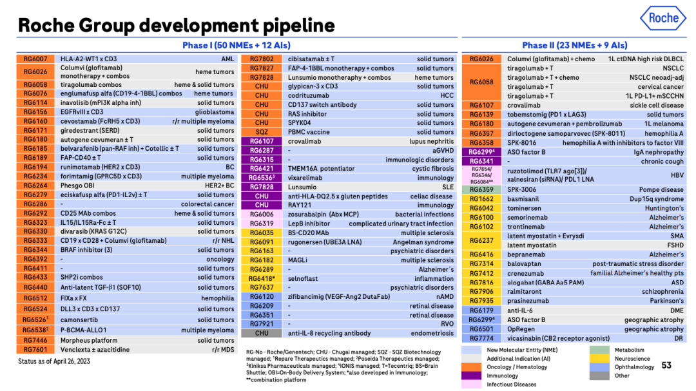Select the 'chronic cough' indication

(662, 162)
